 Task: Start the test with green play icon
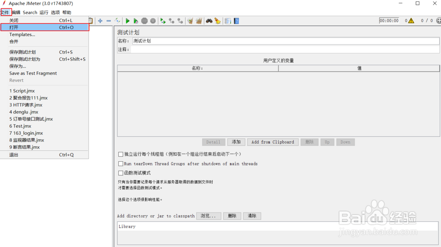(x=127, y=21)
